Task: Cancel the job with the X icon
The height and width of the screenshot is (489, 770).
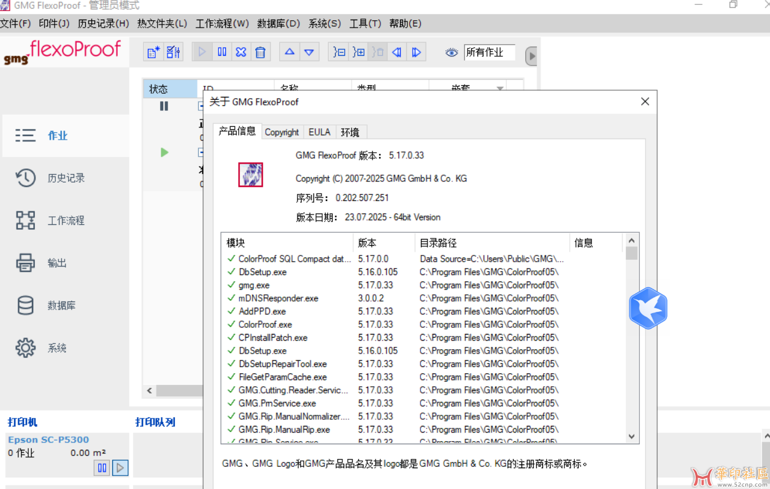Action: pyautogui.click(x=241, y=52)
